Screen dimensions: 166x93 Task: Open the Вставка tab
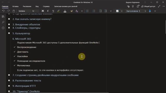(16, 6)
